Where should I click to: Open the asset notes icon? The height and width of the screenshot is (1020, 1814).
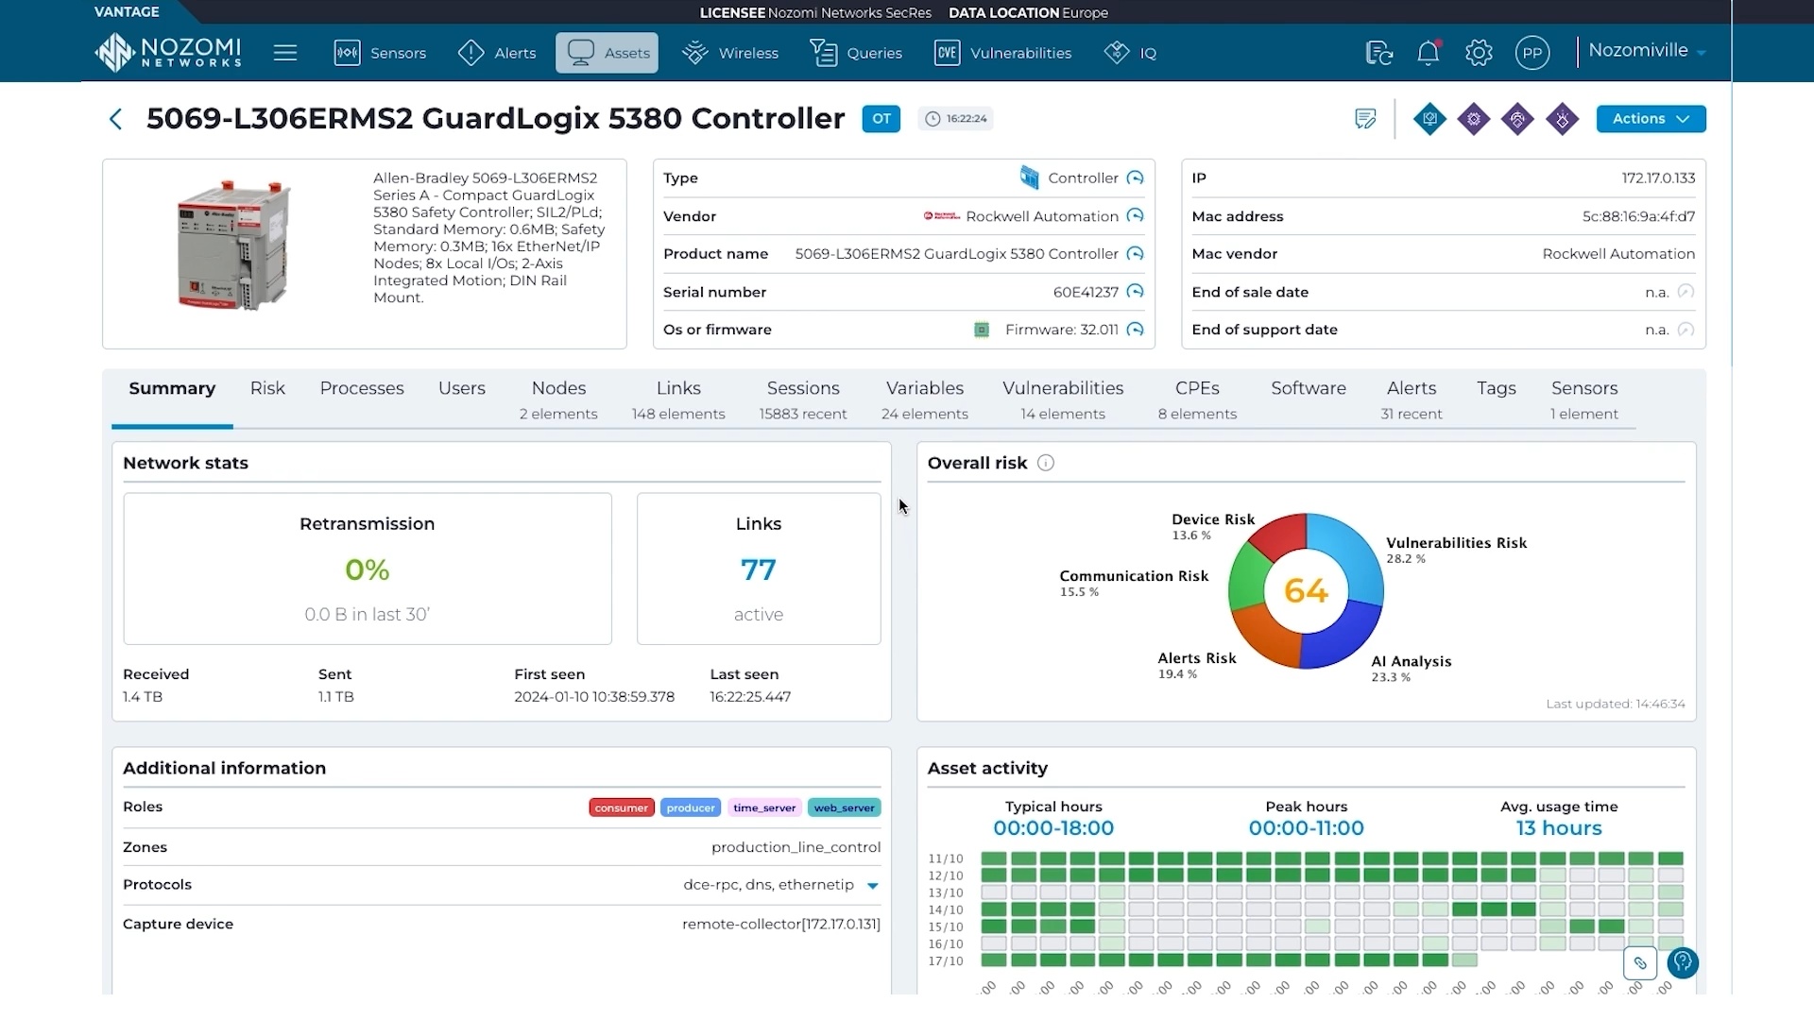(1365, 119)
